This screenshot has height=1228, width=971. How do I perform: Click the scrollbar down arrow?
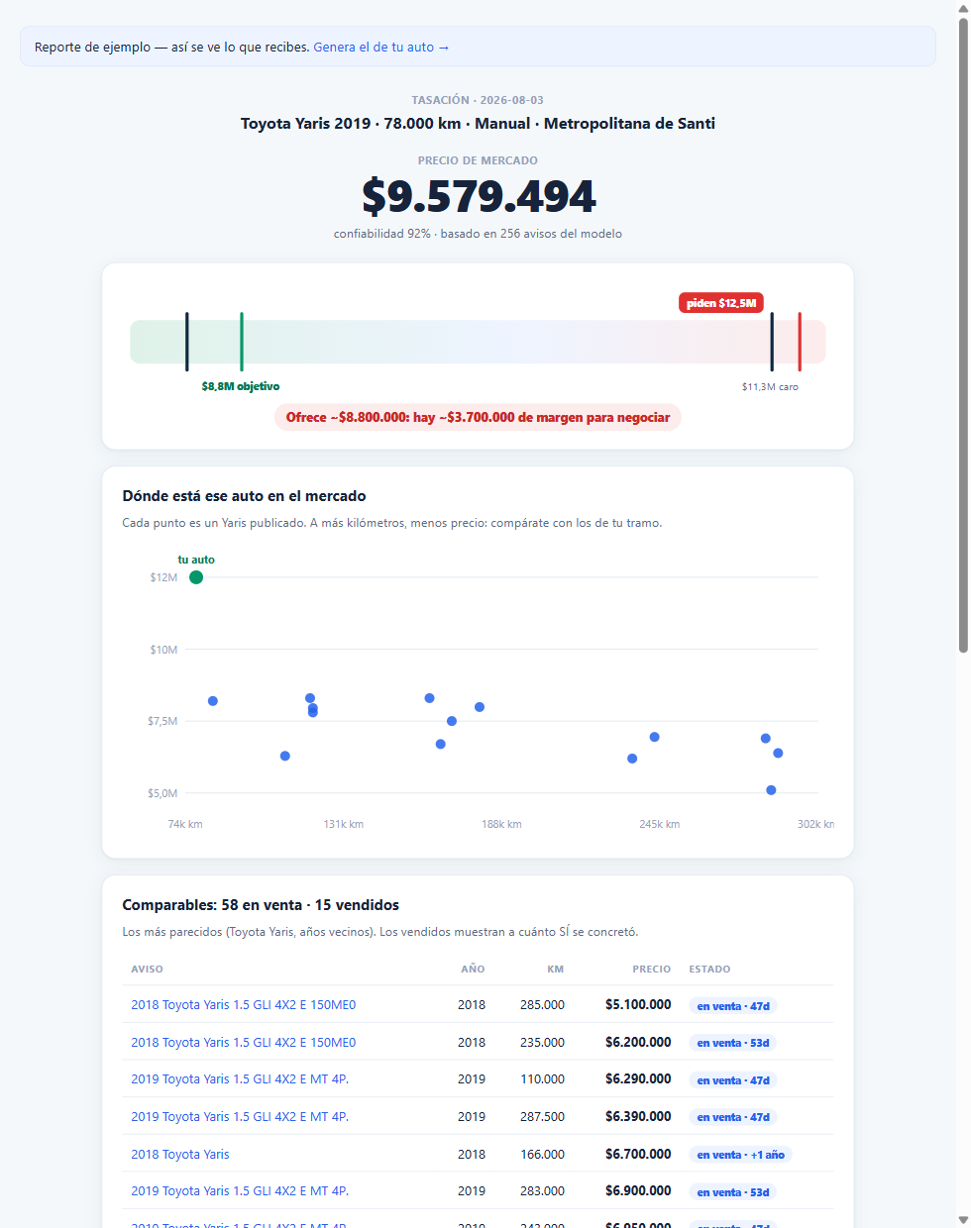(x=963, y=1219)
